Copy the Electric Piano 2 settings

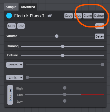[68, 16]
